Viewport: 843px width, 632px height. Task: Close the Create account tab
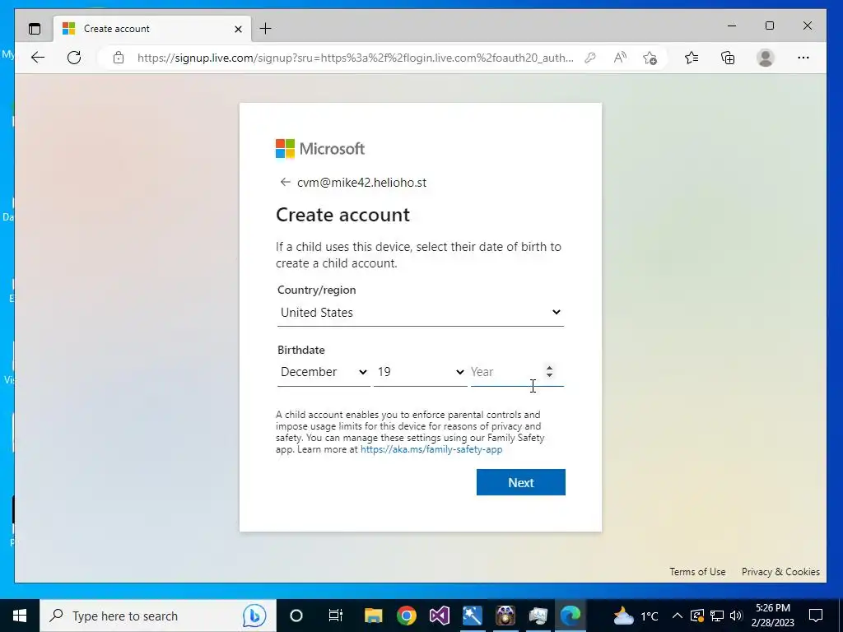point(238,29)
